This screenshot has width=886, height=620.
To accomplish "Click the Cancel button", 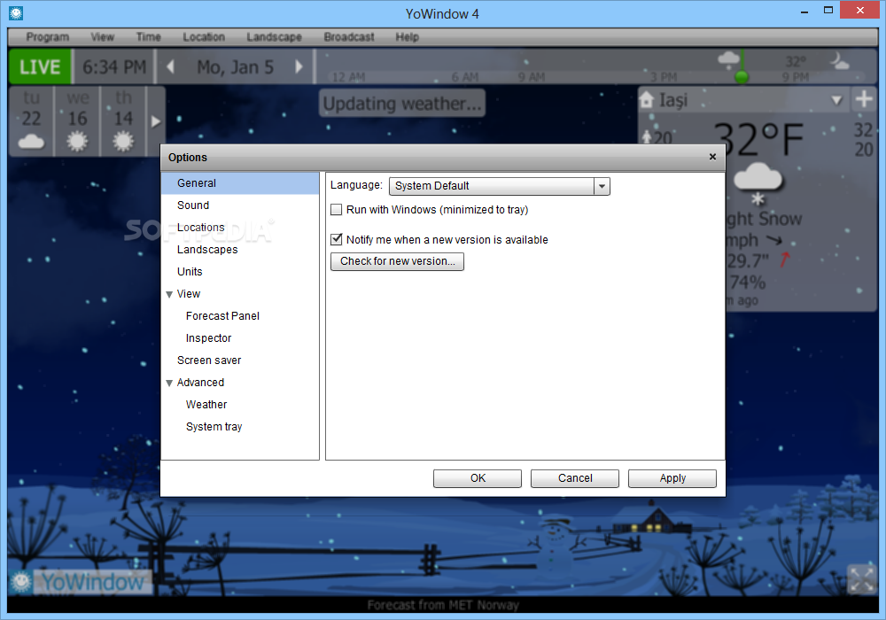I will [575, 478].
